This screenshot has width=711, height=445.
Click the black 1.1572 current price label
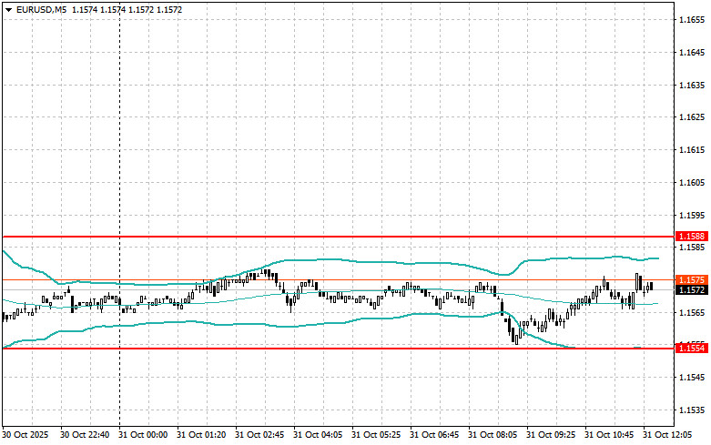692,289
